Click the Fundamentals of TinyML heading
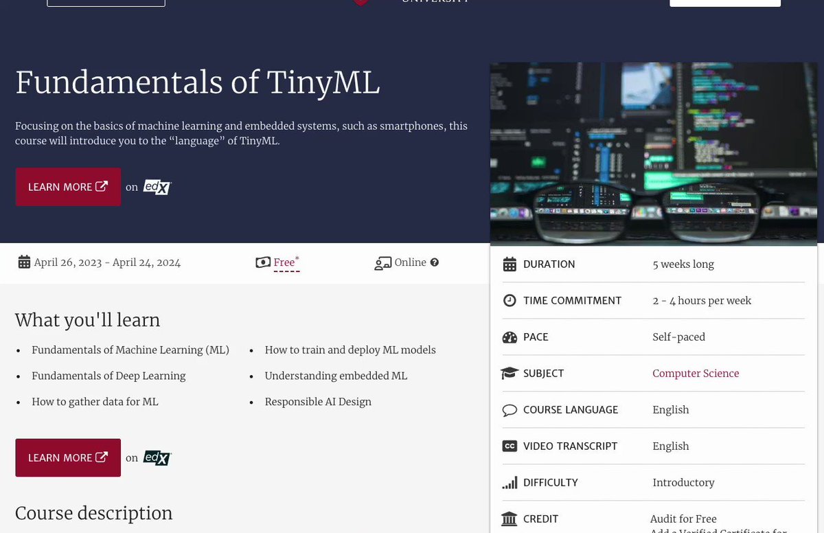824x533 pixels. point(198,82)
